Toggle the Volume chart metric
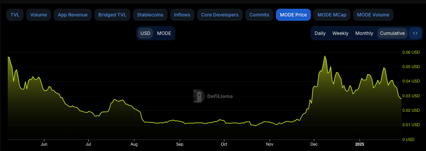 click(x=39, y=15)
